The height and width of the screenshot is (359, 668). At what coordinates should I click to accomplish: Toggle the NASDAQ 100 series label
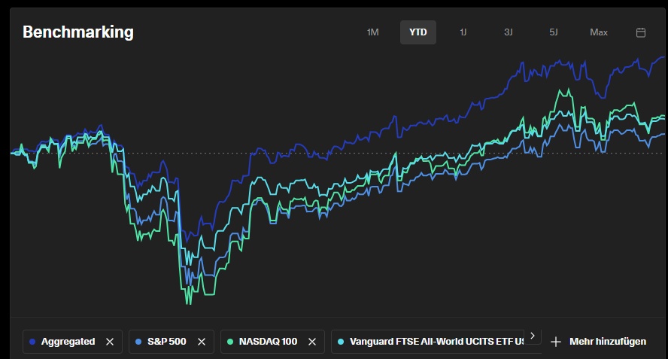pyautogui.click(x=268, y=342)
